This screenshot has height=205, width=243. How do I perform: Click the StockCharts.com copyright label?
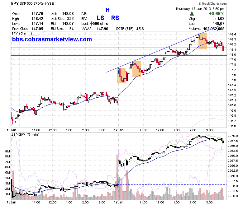[x=212, y=3]
